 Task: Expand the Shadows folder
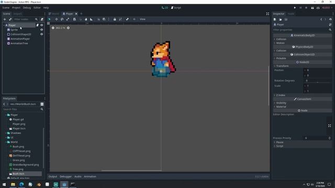click(6, 133)
